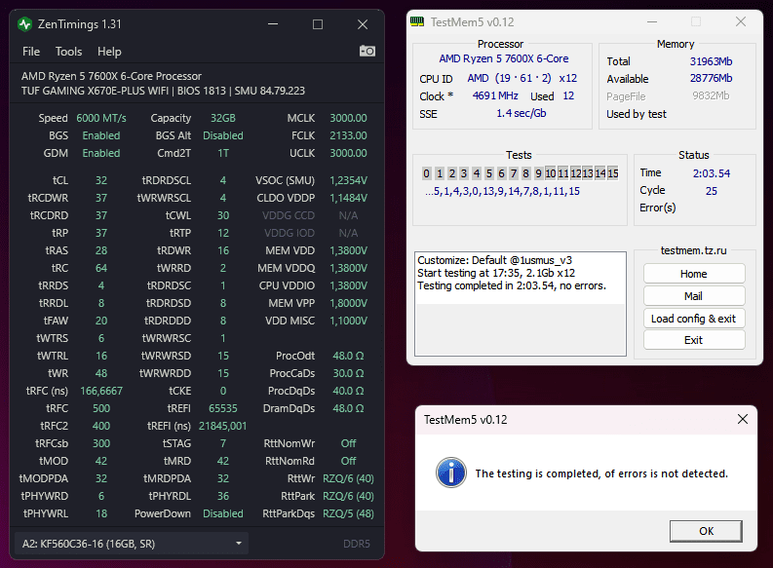The width and height of the screenshot is (773, 568).
Task: Minimize the main TestMem5 window
Action: pyautogui.click(x=652, y=21)
